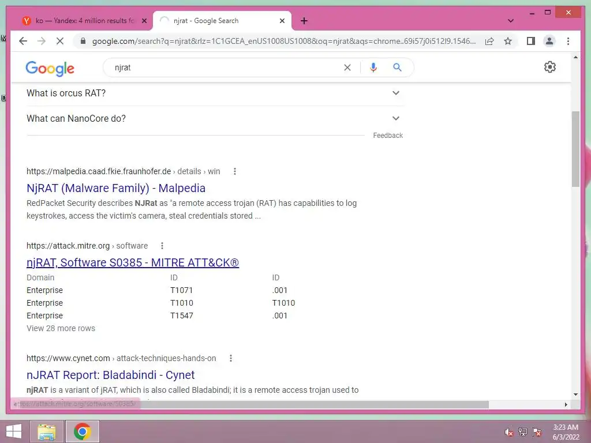Click the network tray icon

523,432
